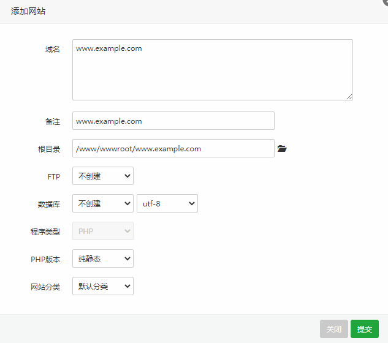Click the 根目录 field label
The image size is (388, 343).
click(x=49, y=149)
